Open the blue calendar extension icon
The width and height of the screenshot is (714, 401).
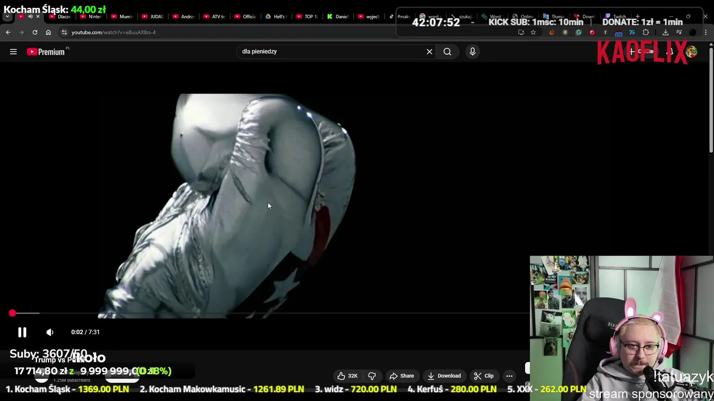tap(619, 33)
